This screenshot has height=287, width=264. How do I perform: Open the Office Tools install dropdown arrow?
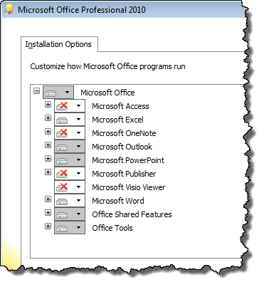(x=79, y=228)
